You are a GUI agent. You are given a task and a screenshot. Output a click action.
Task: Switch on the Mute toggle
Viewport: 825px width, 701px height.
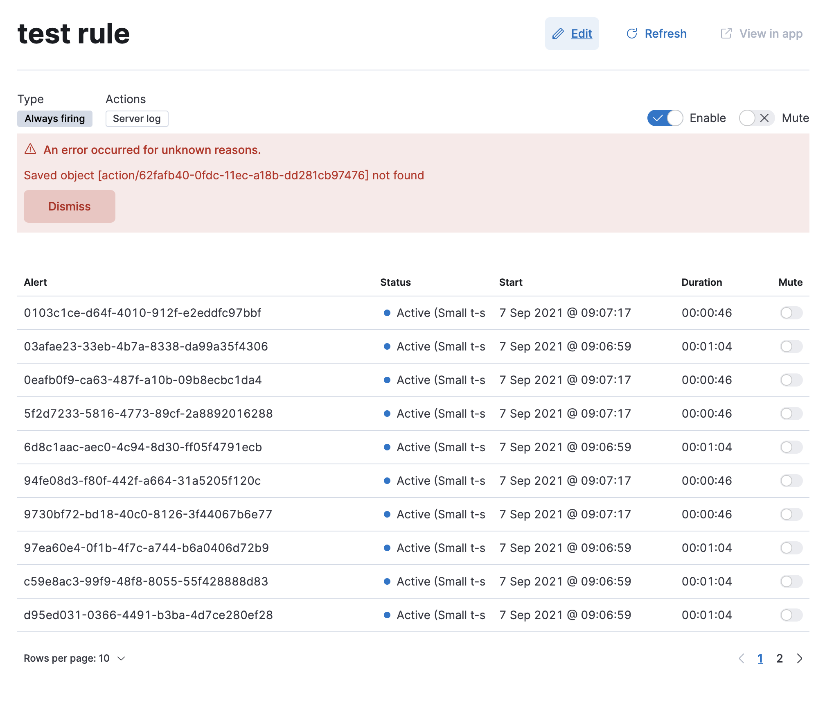pos(756,118)
